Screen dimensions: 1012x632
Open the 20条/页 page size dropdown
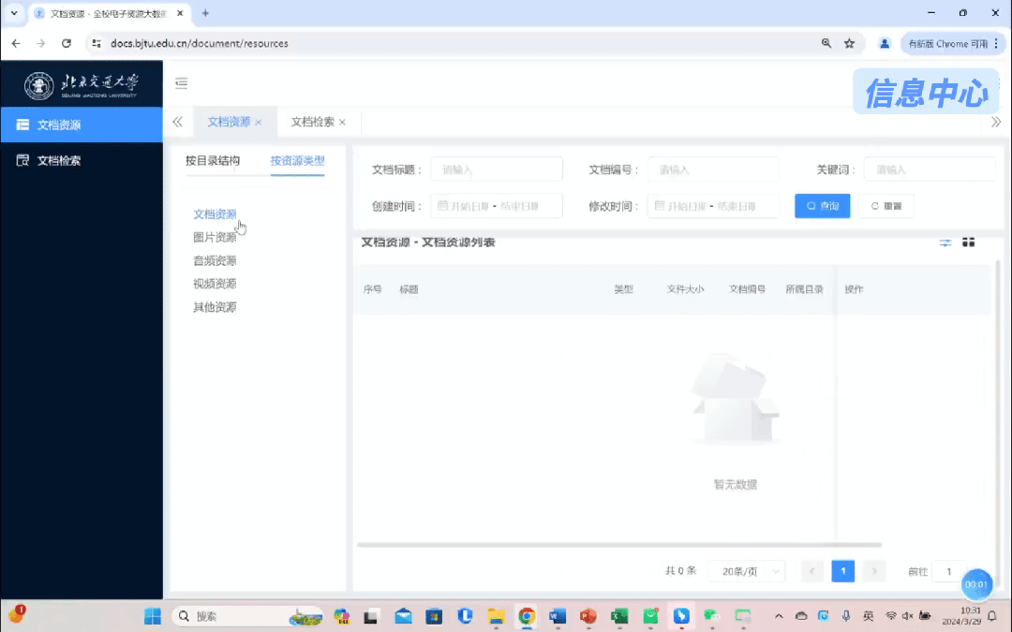pos(746,571)
